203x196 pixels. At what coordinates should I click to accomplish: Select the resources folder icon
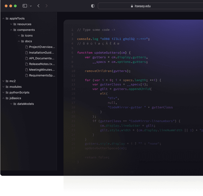(15, 24)
